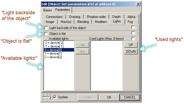Click the DOWN button
This screenshot has height=104, width=184.
tap(131, 52)
